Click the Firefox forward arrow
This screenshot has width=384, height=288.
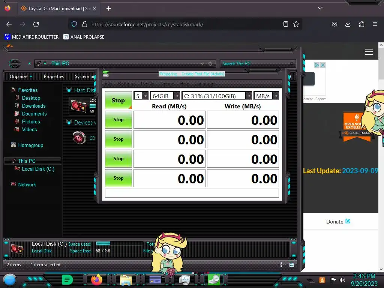point(22,24)
